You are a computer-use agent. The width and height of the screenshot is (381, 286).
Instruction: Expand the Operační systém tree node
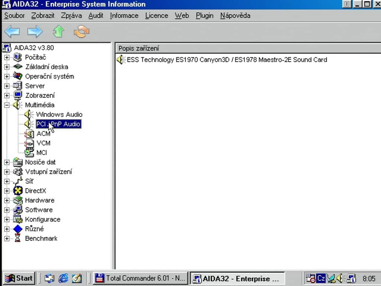(7, 76)
